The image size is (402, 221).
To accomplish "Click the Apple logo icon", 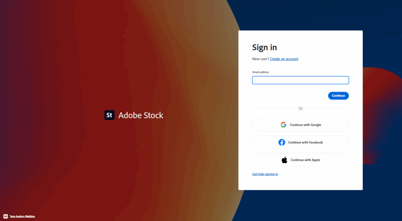I will (284, 160).
